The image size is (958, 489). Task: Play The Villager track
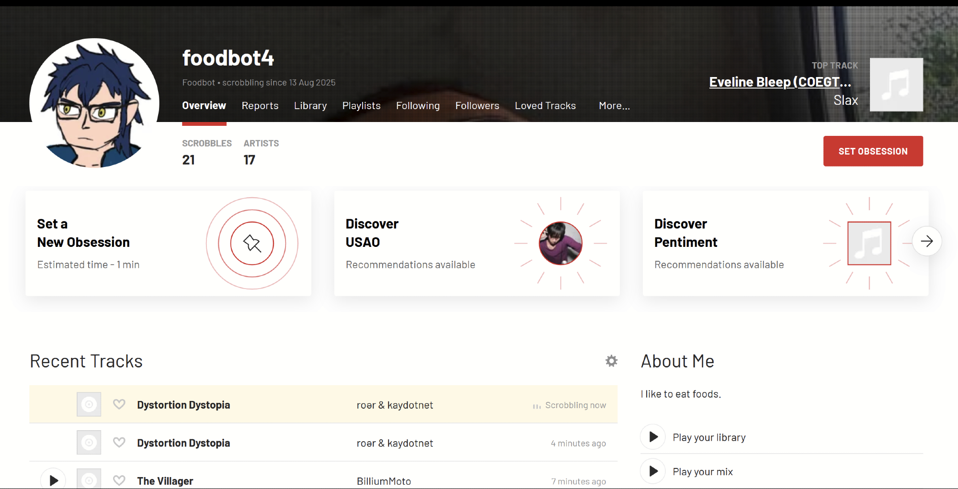coord(54,480)
